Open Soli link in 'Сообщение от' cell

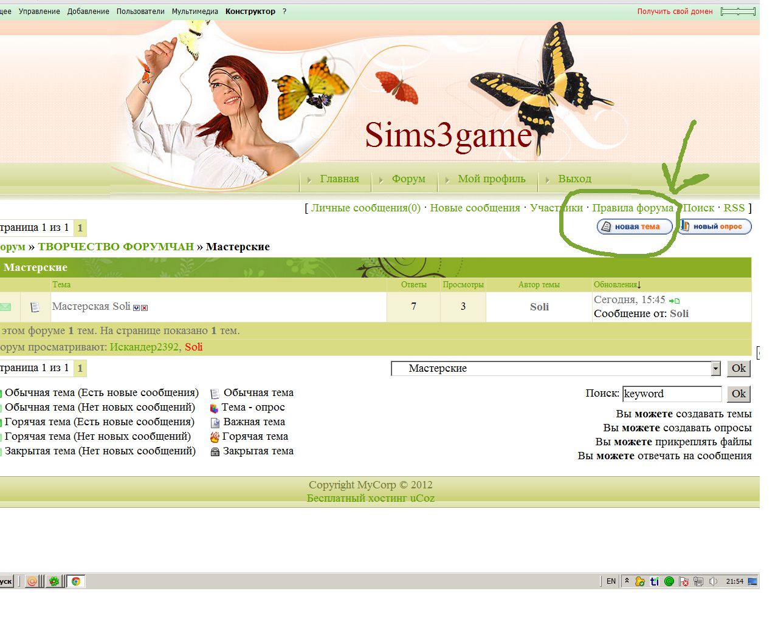[679, 313]
